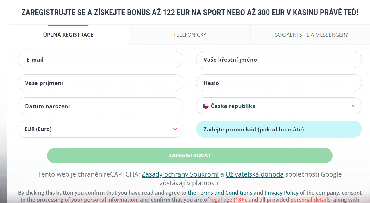The image size is (370, 203).
Task: Expand the country dropdown arrow
Action: pyautogui.click(x=353, y=106)
